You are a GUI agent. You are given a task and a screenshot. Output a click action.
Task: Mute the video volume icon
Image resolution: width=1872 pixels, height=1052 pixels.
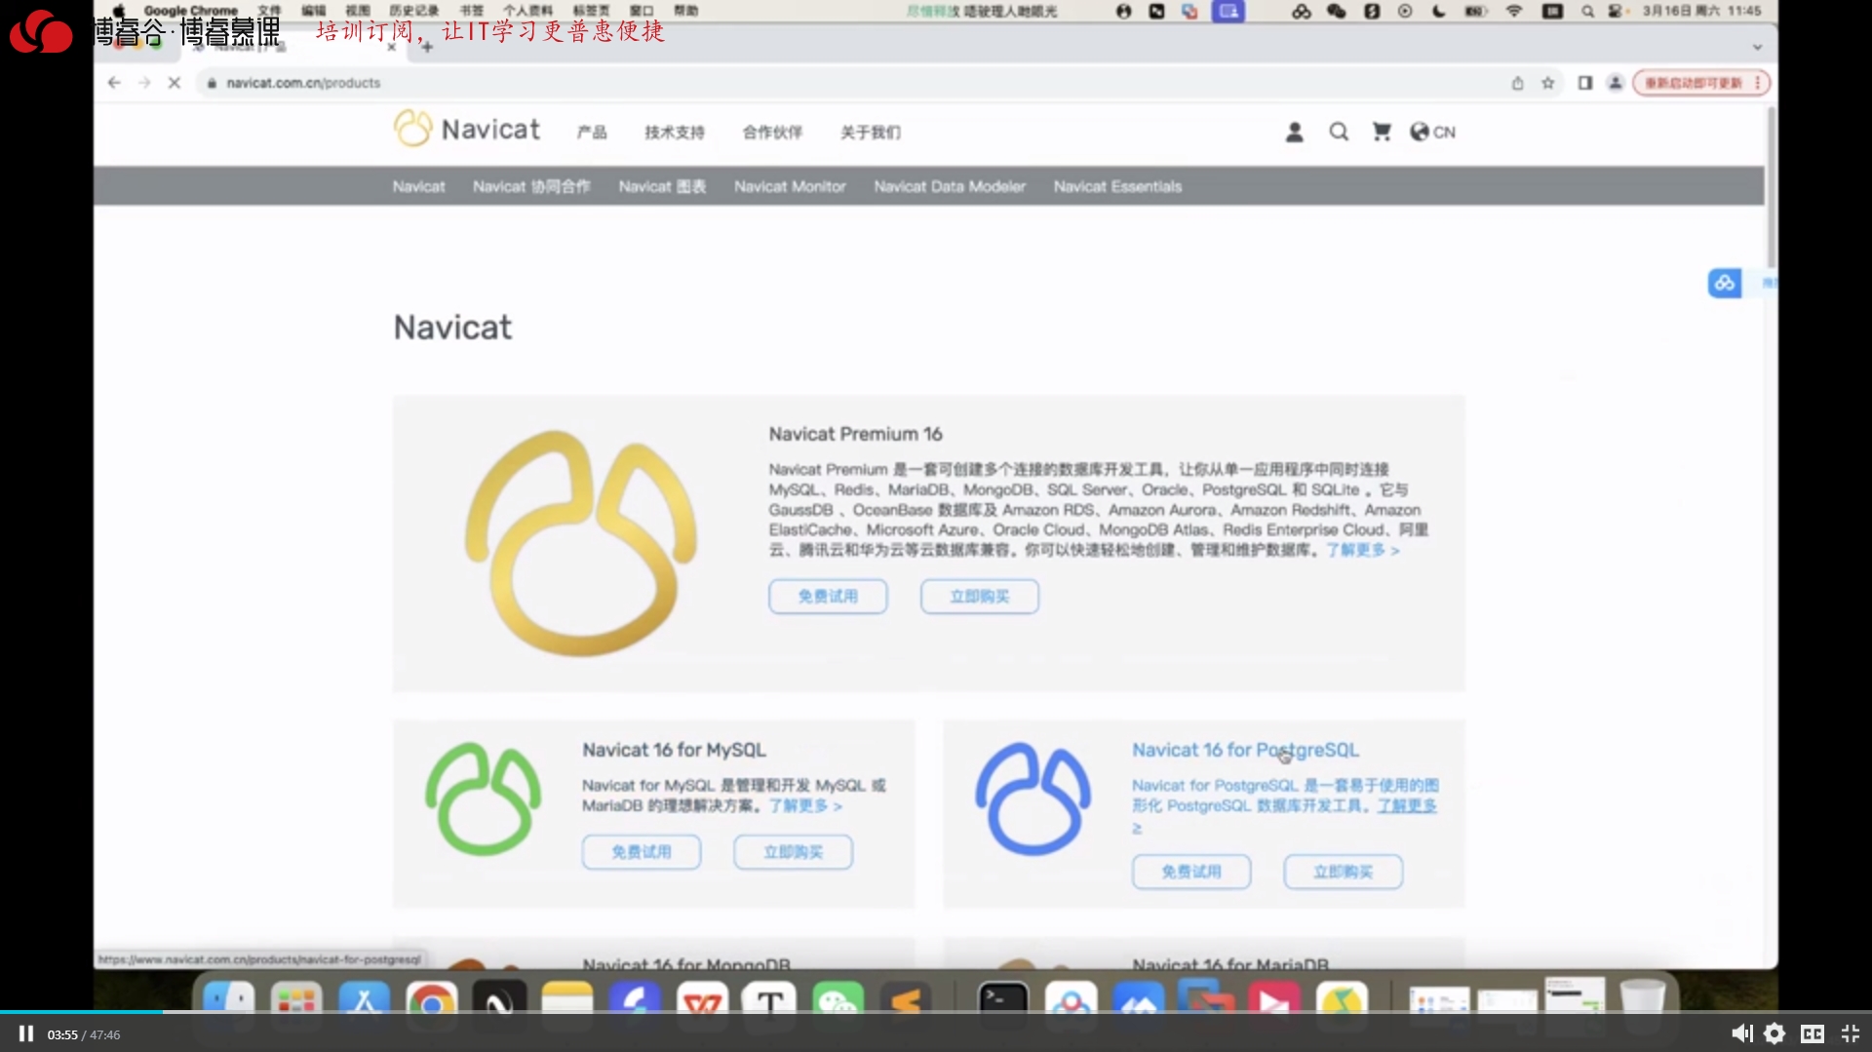click(1741, 1033)
